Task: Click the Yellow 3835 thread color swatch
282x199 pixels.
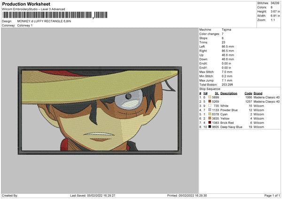Action: click(210, 118)
